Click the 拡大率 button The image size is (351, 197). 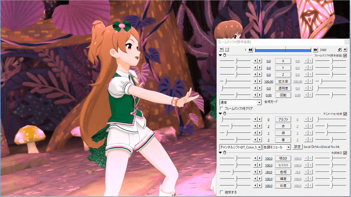point(283,82)
